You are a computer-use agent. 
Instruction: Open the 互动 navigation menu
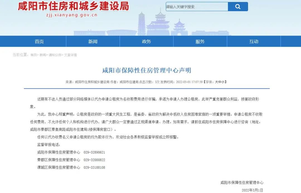(x=254, y=41)
